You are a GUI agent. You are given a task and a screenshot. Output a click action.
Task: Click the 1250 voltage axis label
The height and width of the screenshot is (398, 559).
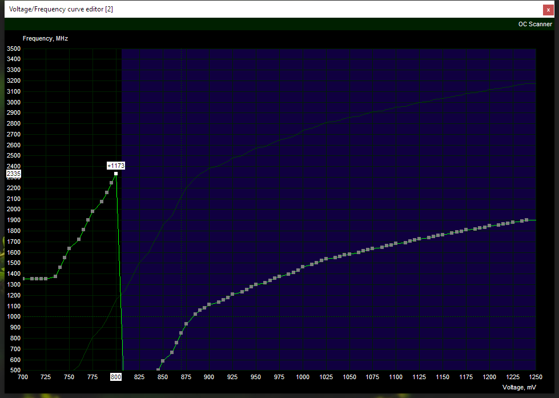click(536, 377)
